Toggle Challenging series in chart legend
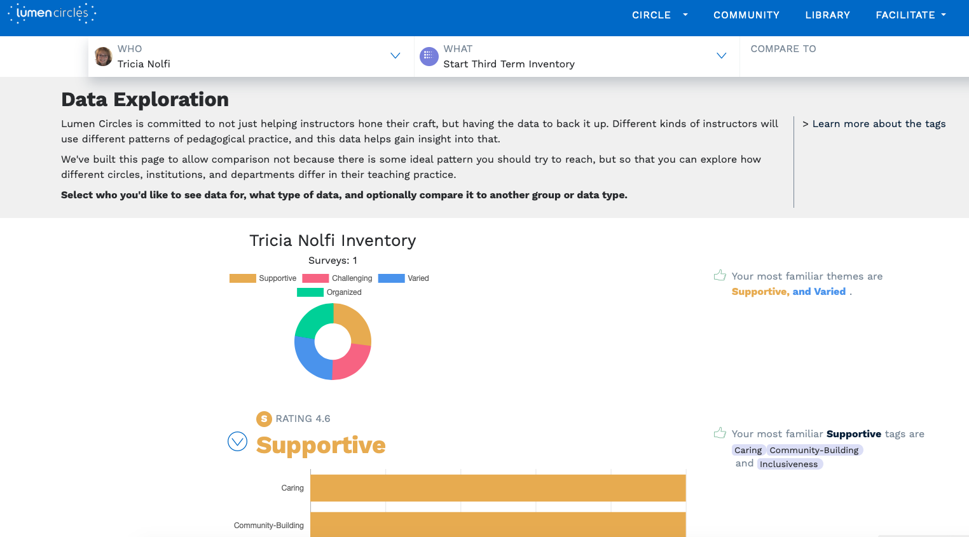Screen dimensions: 969x537 (338, 278)
